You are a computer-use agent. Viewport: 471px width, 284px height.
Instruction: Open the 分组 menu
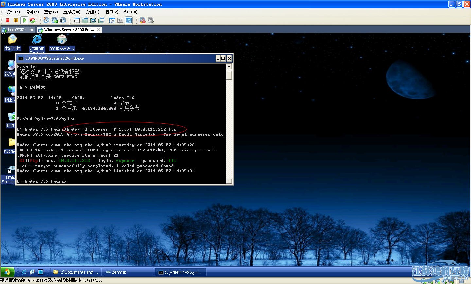[x=93, y=12]
